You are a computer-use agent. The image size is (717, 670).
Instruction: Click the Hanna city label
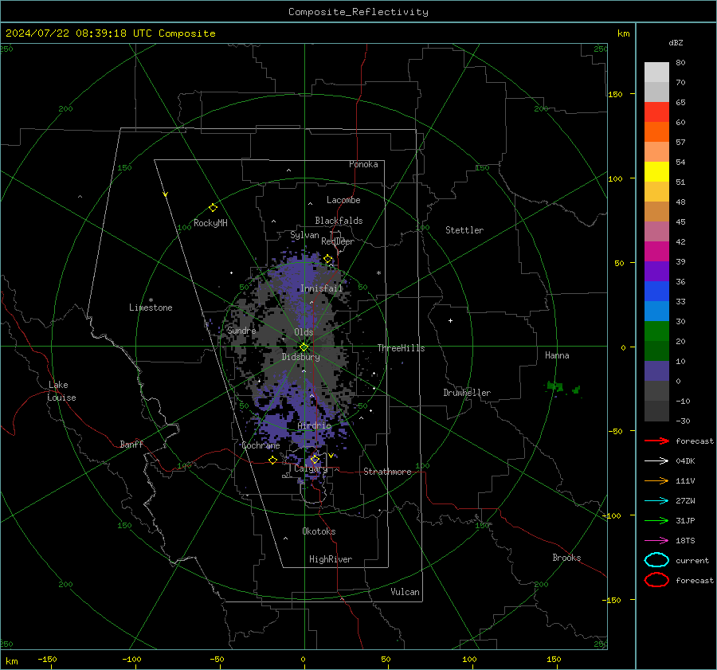tap(557, 355)
